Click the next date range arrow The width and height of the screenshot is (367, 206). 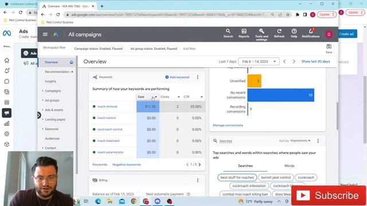tap(294, 61)
